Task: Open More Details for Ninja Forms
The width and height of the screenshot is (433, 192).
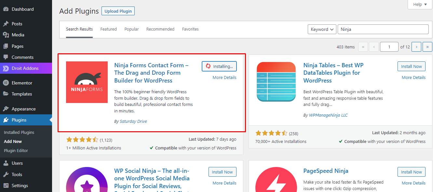Action: (224, 78)
